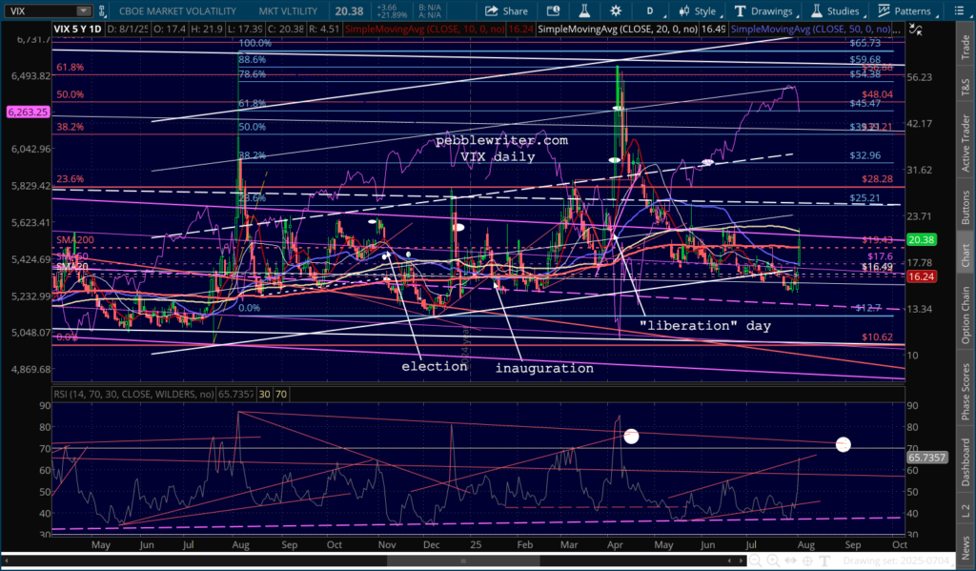Click the zoom in magnifier icon
This screenshot has width=976, height=571.
pos(773,561)
